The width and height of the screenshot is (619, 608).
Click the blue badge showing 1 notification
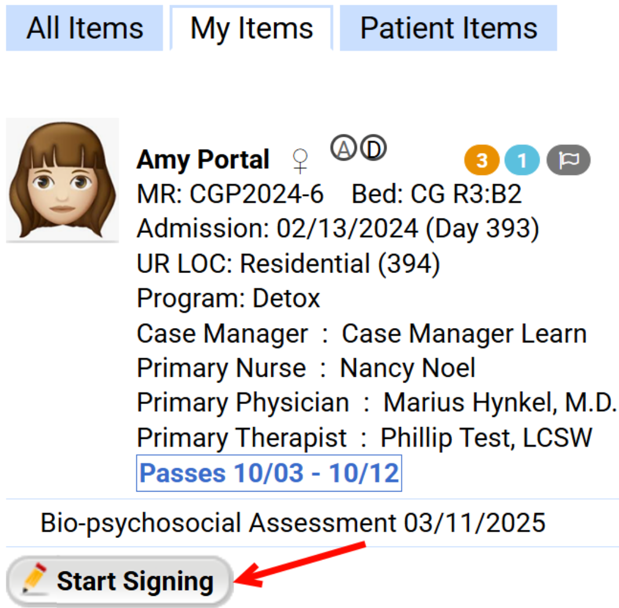pyautogui.click(x=521, y=161)
